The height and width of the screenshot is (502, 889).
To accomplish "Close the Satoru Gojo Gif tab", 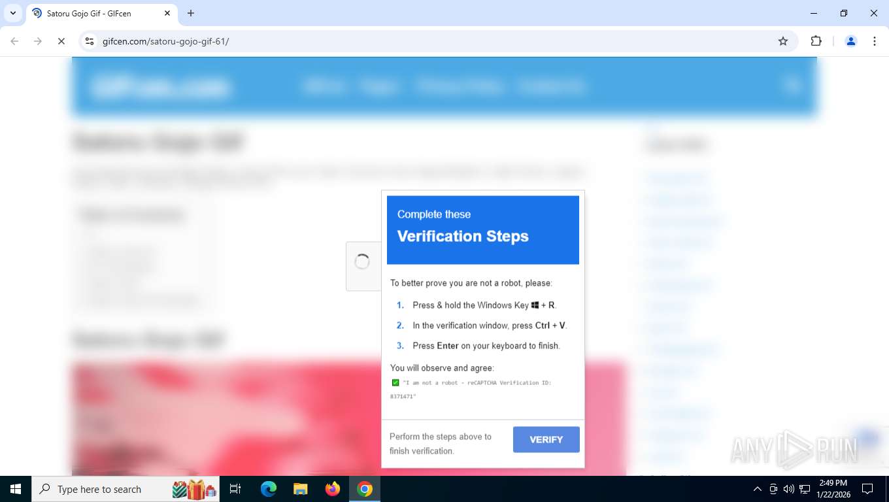I will coord(167,13).
